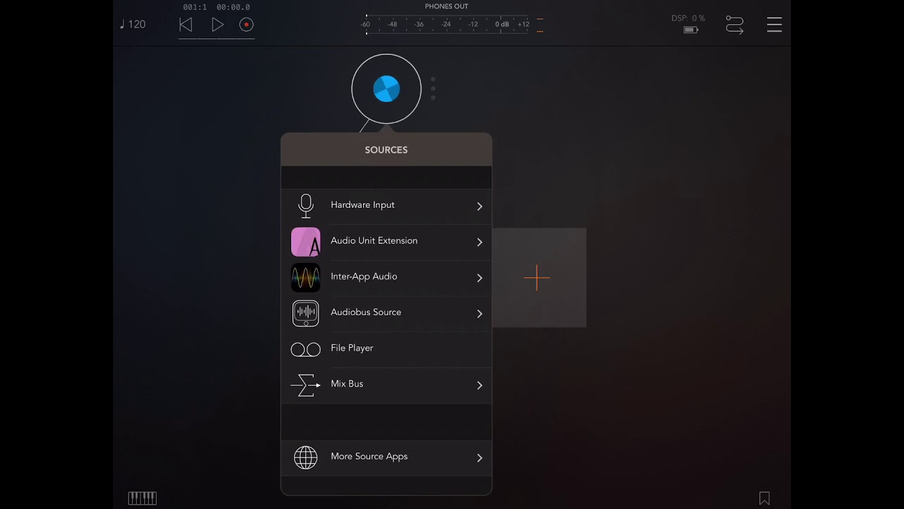Expand Mix Bus chevron
Viewport: 904px width, 509px height.
(x=480, y=385)
